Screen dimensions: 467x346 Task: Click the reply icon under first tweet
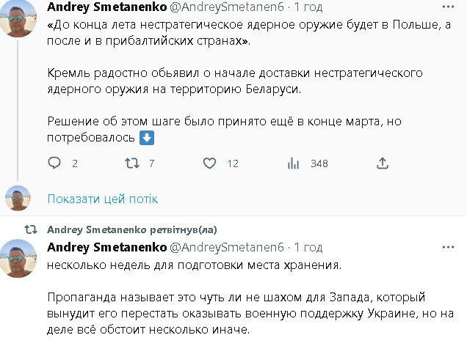54,163
